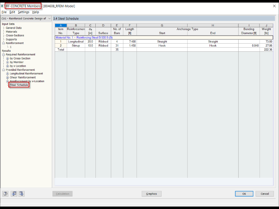Expand the by Cross-Section node

coord(7,58)
